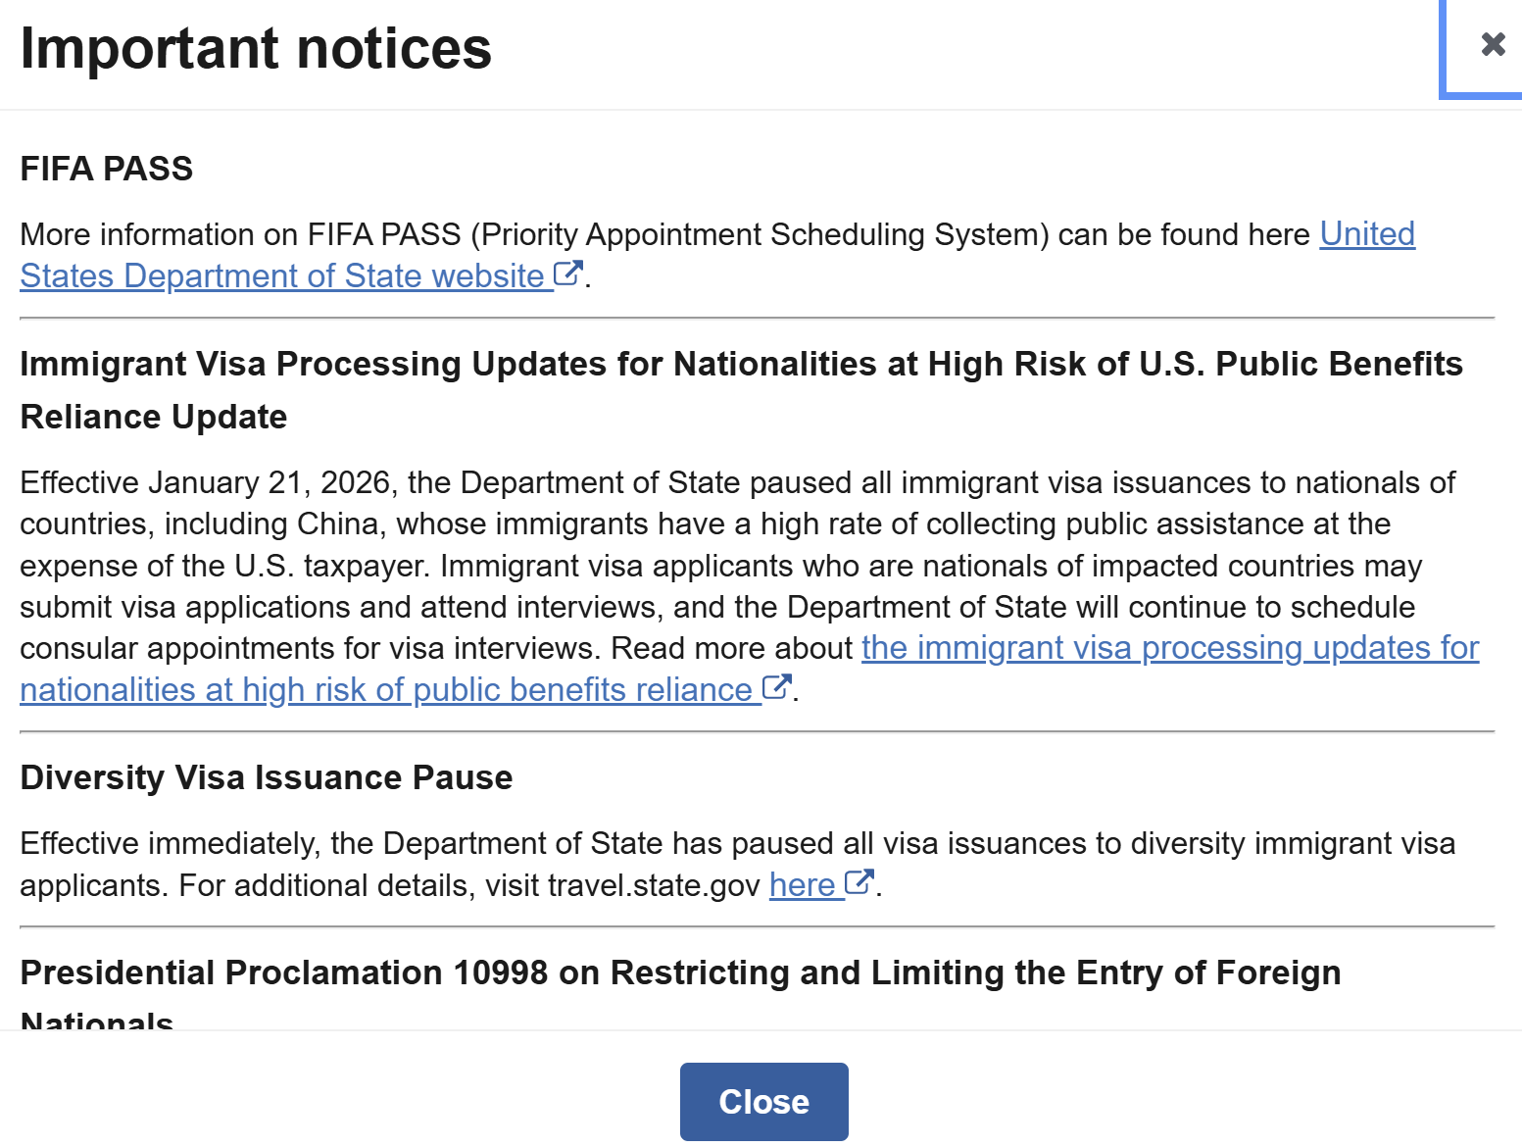Screen dimensions: 1522x1147
Task: Click the "travel.state.gov" text
Action: click(654, 885)
